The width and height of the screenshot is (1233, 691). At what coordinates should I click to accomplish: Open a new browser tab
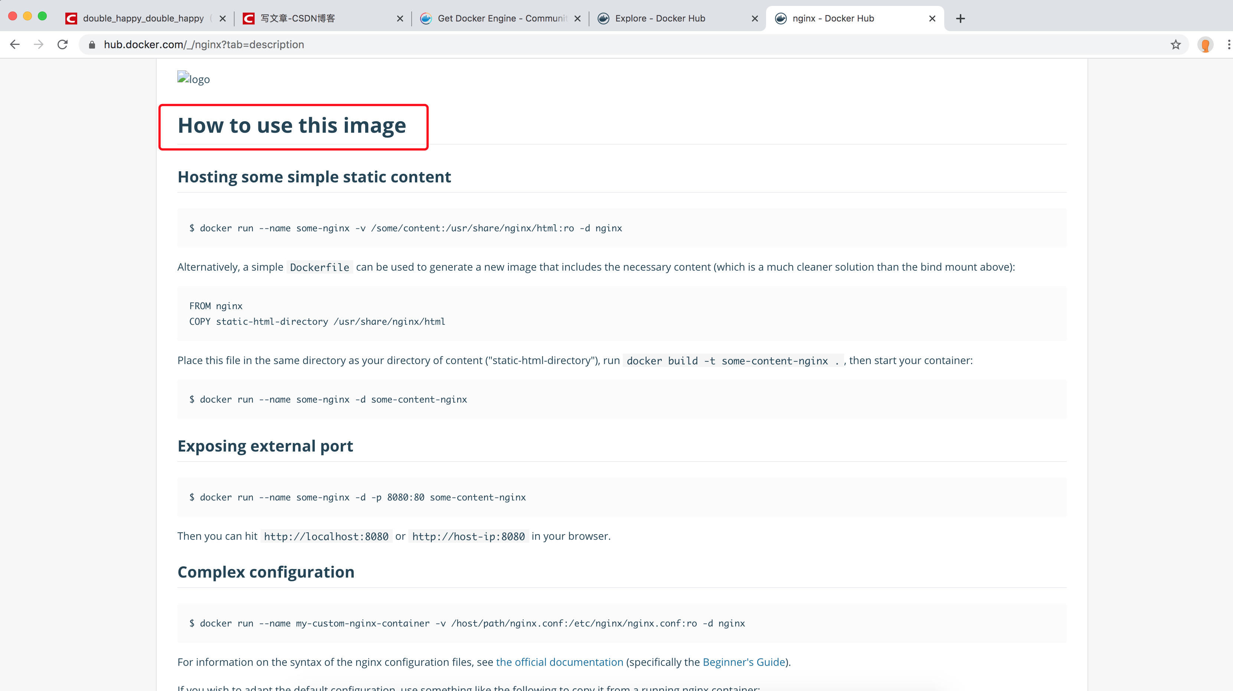tap(960, 19)
